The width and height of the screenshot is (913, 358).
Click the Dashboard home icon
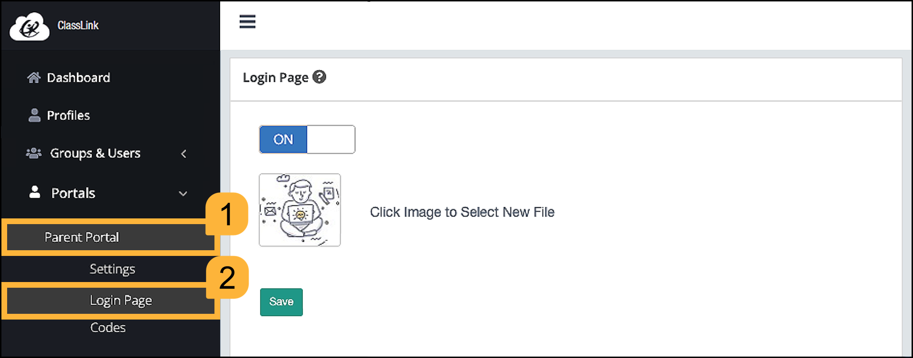tap(33, 77)
